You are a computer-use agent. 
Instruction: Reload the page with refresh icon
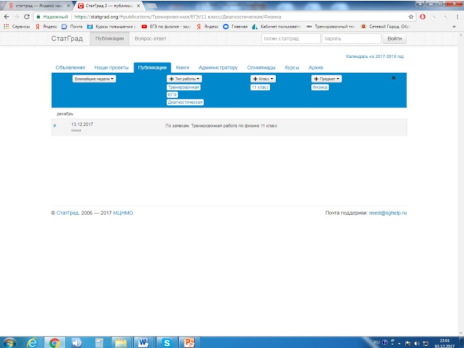click(27, 17)
